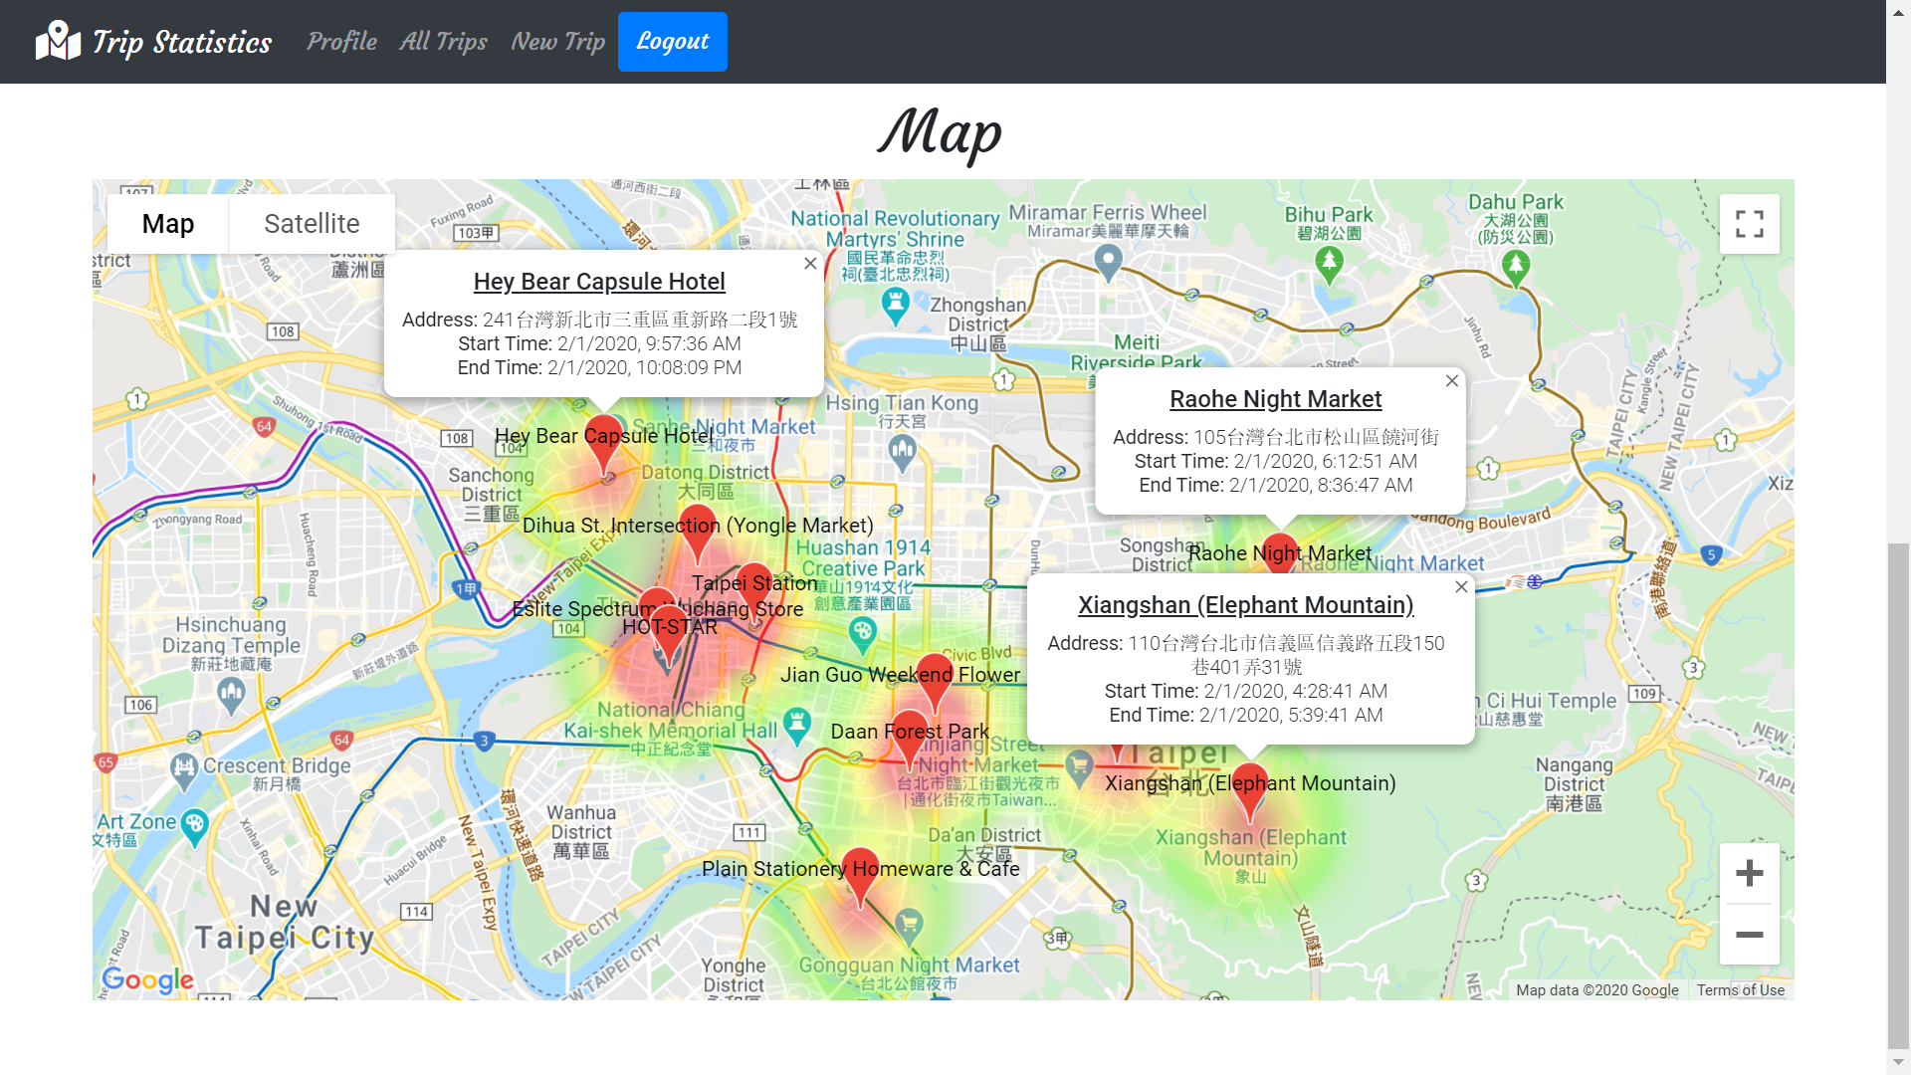Click the Hsing Tian Kong temple icon
The image size is (1911, 1075).
[x=902, y=453]
